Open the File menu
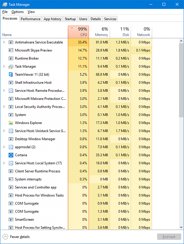This screenshot has width=184, height=244. point(5,12)
